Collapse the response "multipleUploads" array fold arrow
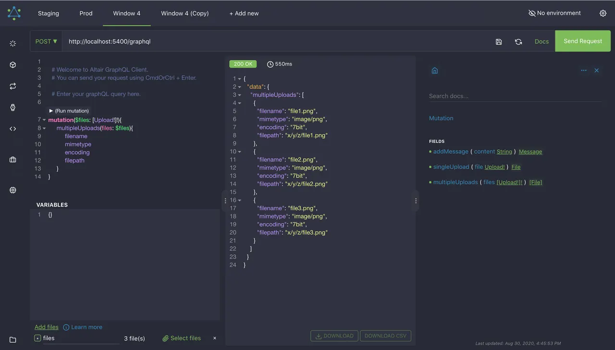The image size is (615, 350). (x=240, y=95)
